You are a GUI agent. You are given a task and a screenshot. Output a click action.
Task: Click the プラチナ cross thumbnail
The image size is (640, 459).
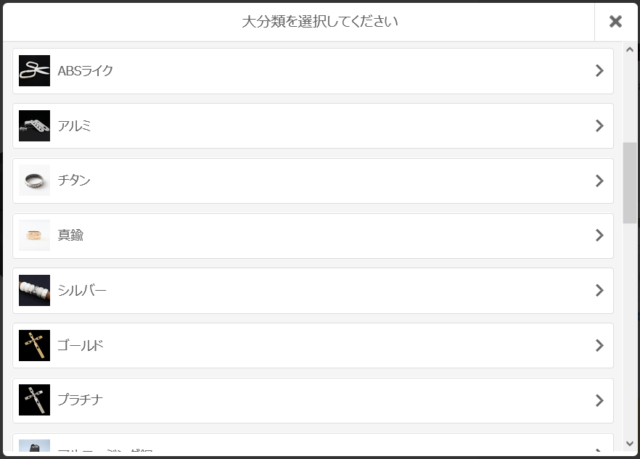tap(34, 400)
